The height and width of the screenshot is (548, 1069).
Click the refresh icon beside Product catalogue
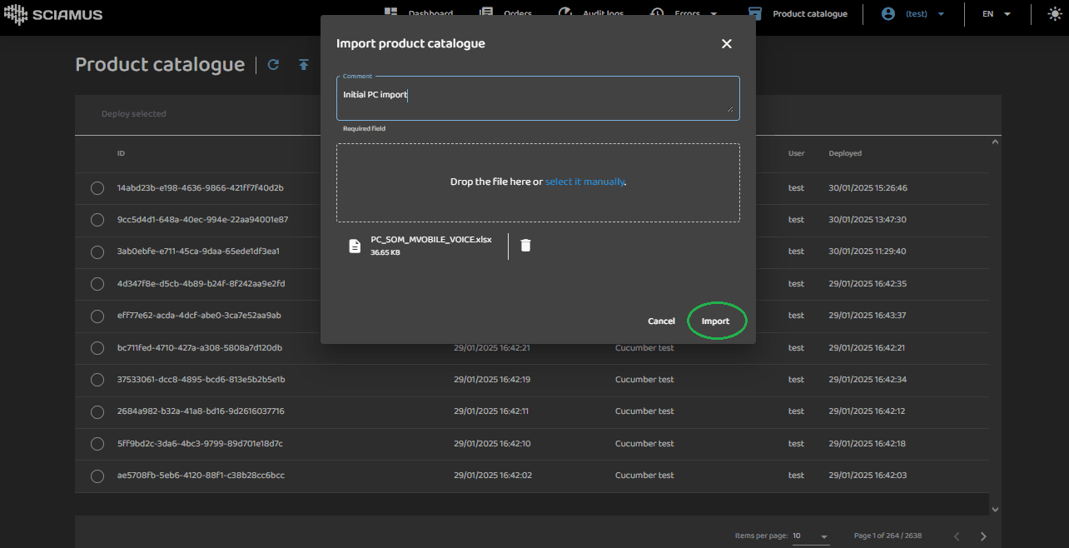273,65
